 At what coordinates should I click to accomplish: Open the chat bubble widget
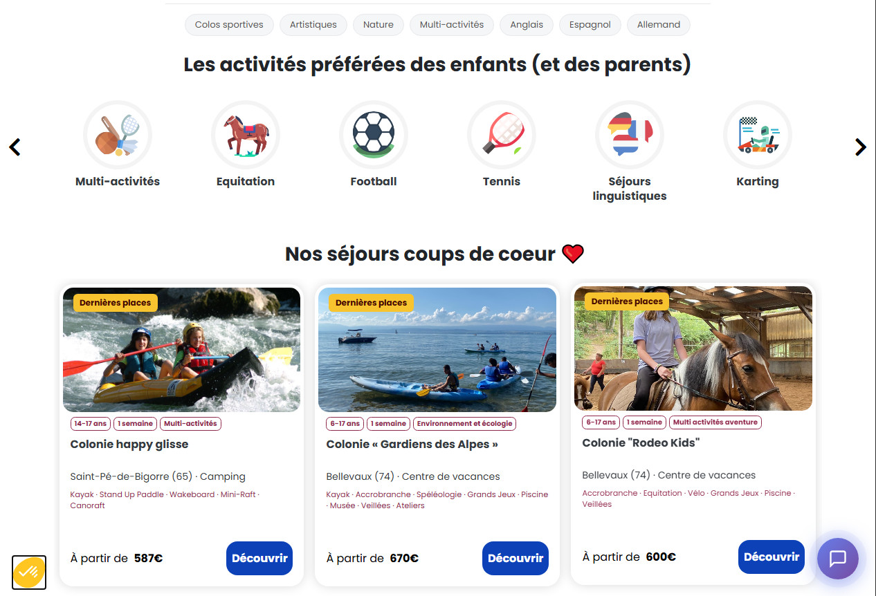click(838, 558)
